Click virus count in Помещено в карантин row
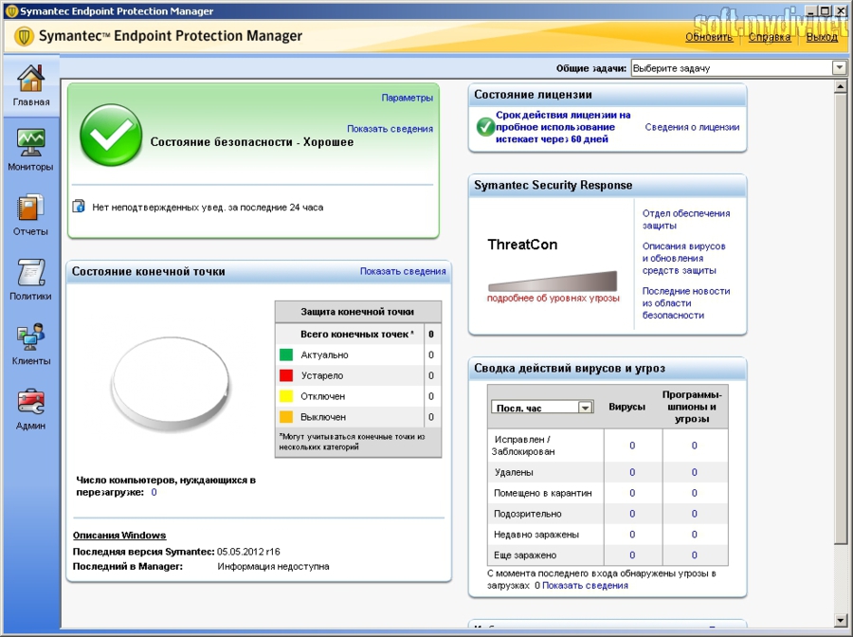This screenshot has width=853, height=637. click(632, 493)
